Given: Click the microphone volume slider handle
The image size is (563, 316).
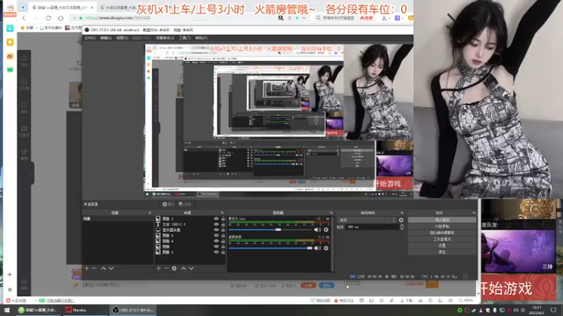Looking at the screenshot, I should 278,230.
